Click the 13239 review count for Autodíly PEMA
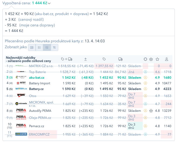This screenshot has height=142, width=177. coord(167,111)
